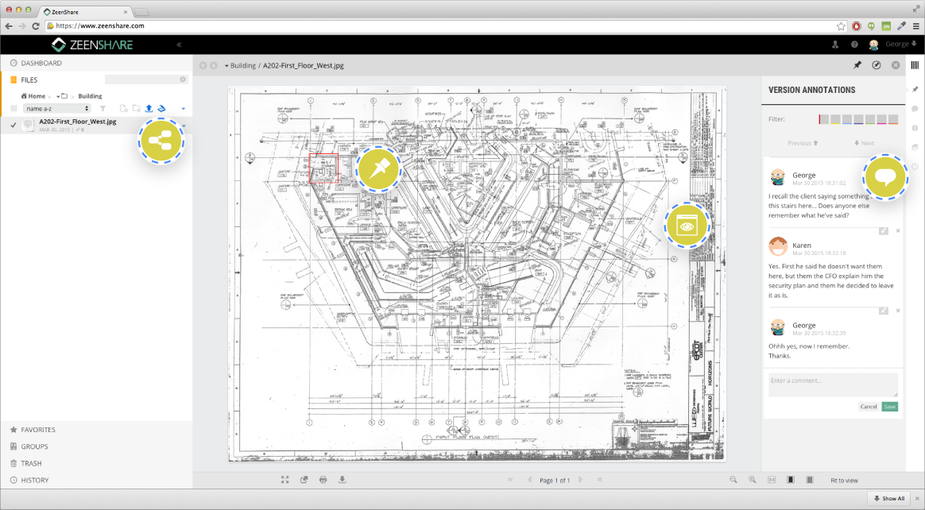Tick the select-all files checkbox

point(14,109)
